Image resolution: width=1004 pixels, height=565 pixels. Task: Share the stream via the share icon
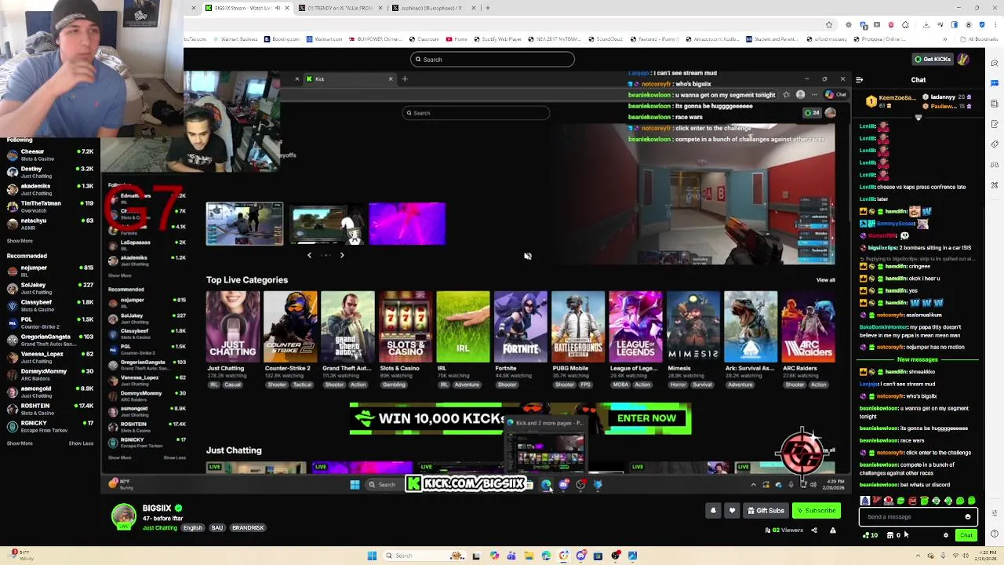point(813,530)
